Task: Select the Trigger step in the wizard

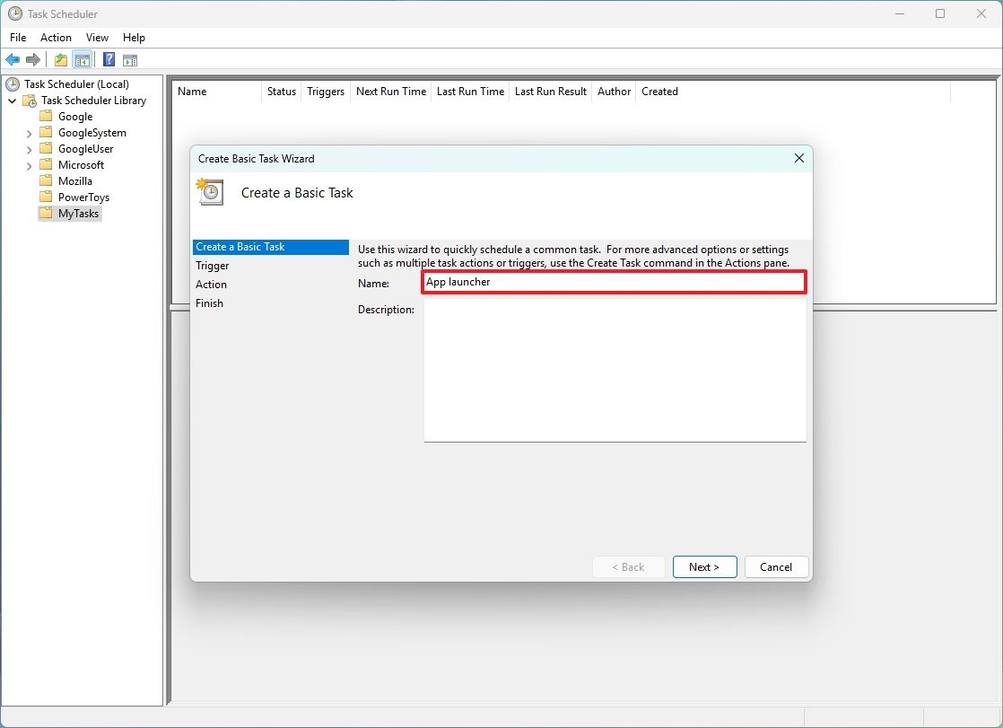Action: 213,265
